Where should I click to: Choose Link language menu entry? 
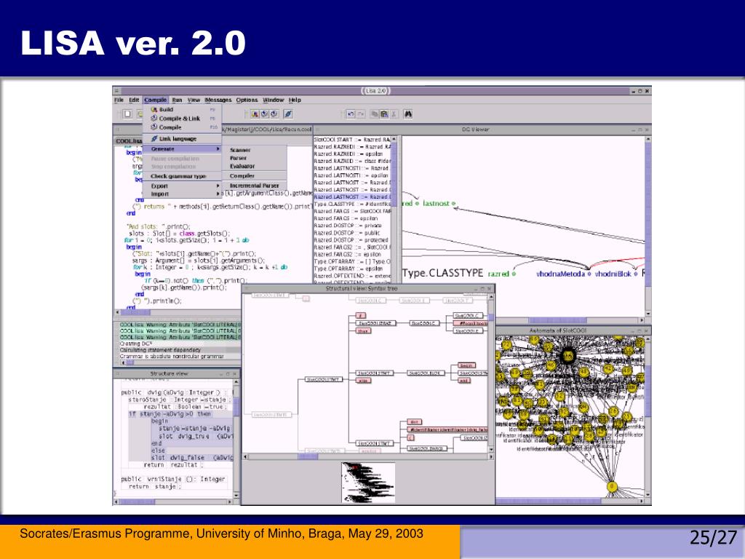point(182,139)
